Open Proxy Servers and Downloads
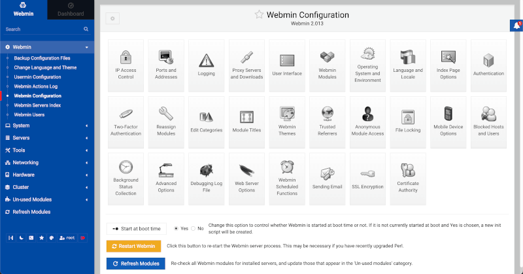Screen dimensions: 523x274 [x=247, y=66]
